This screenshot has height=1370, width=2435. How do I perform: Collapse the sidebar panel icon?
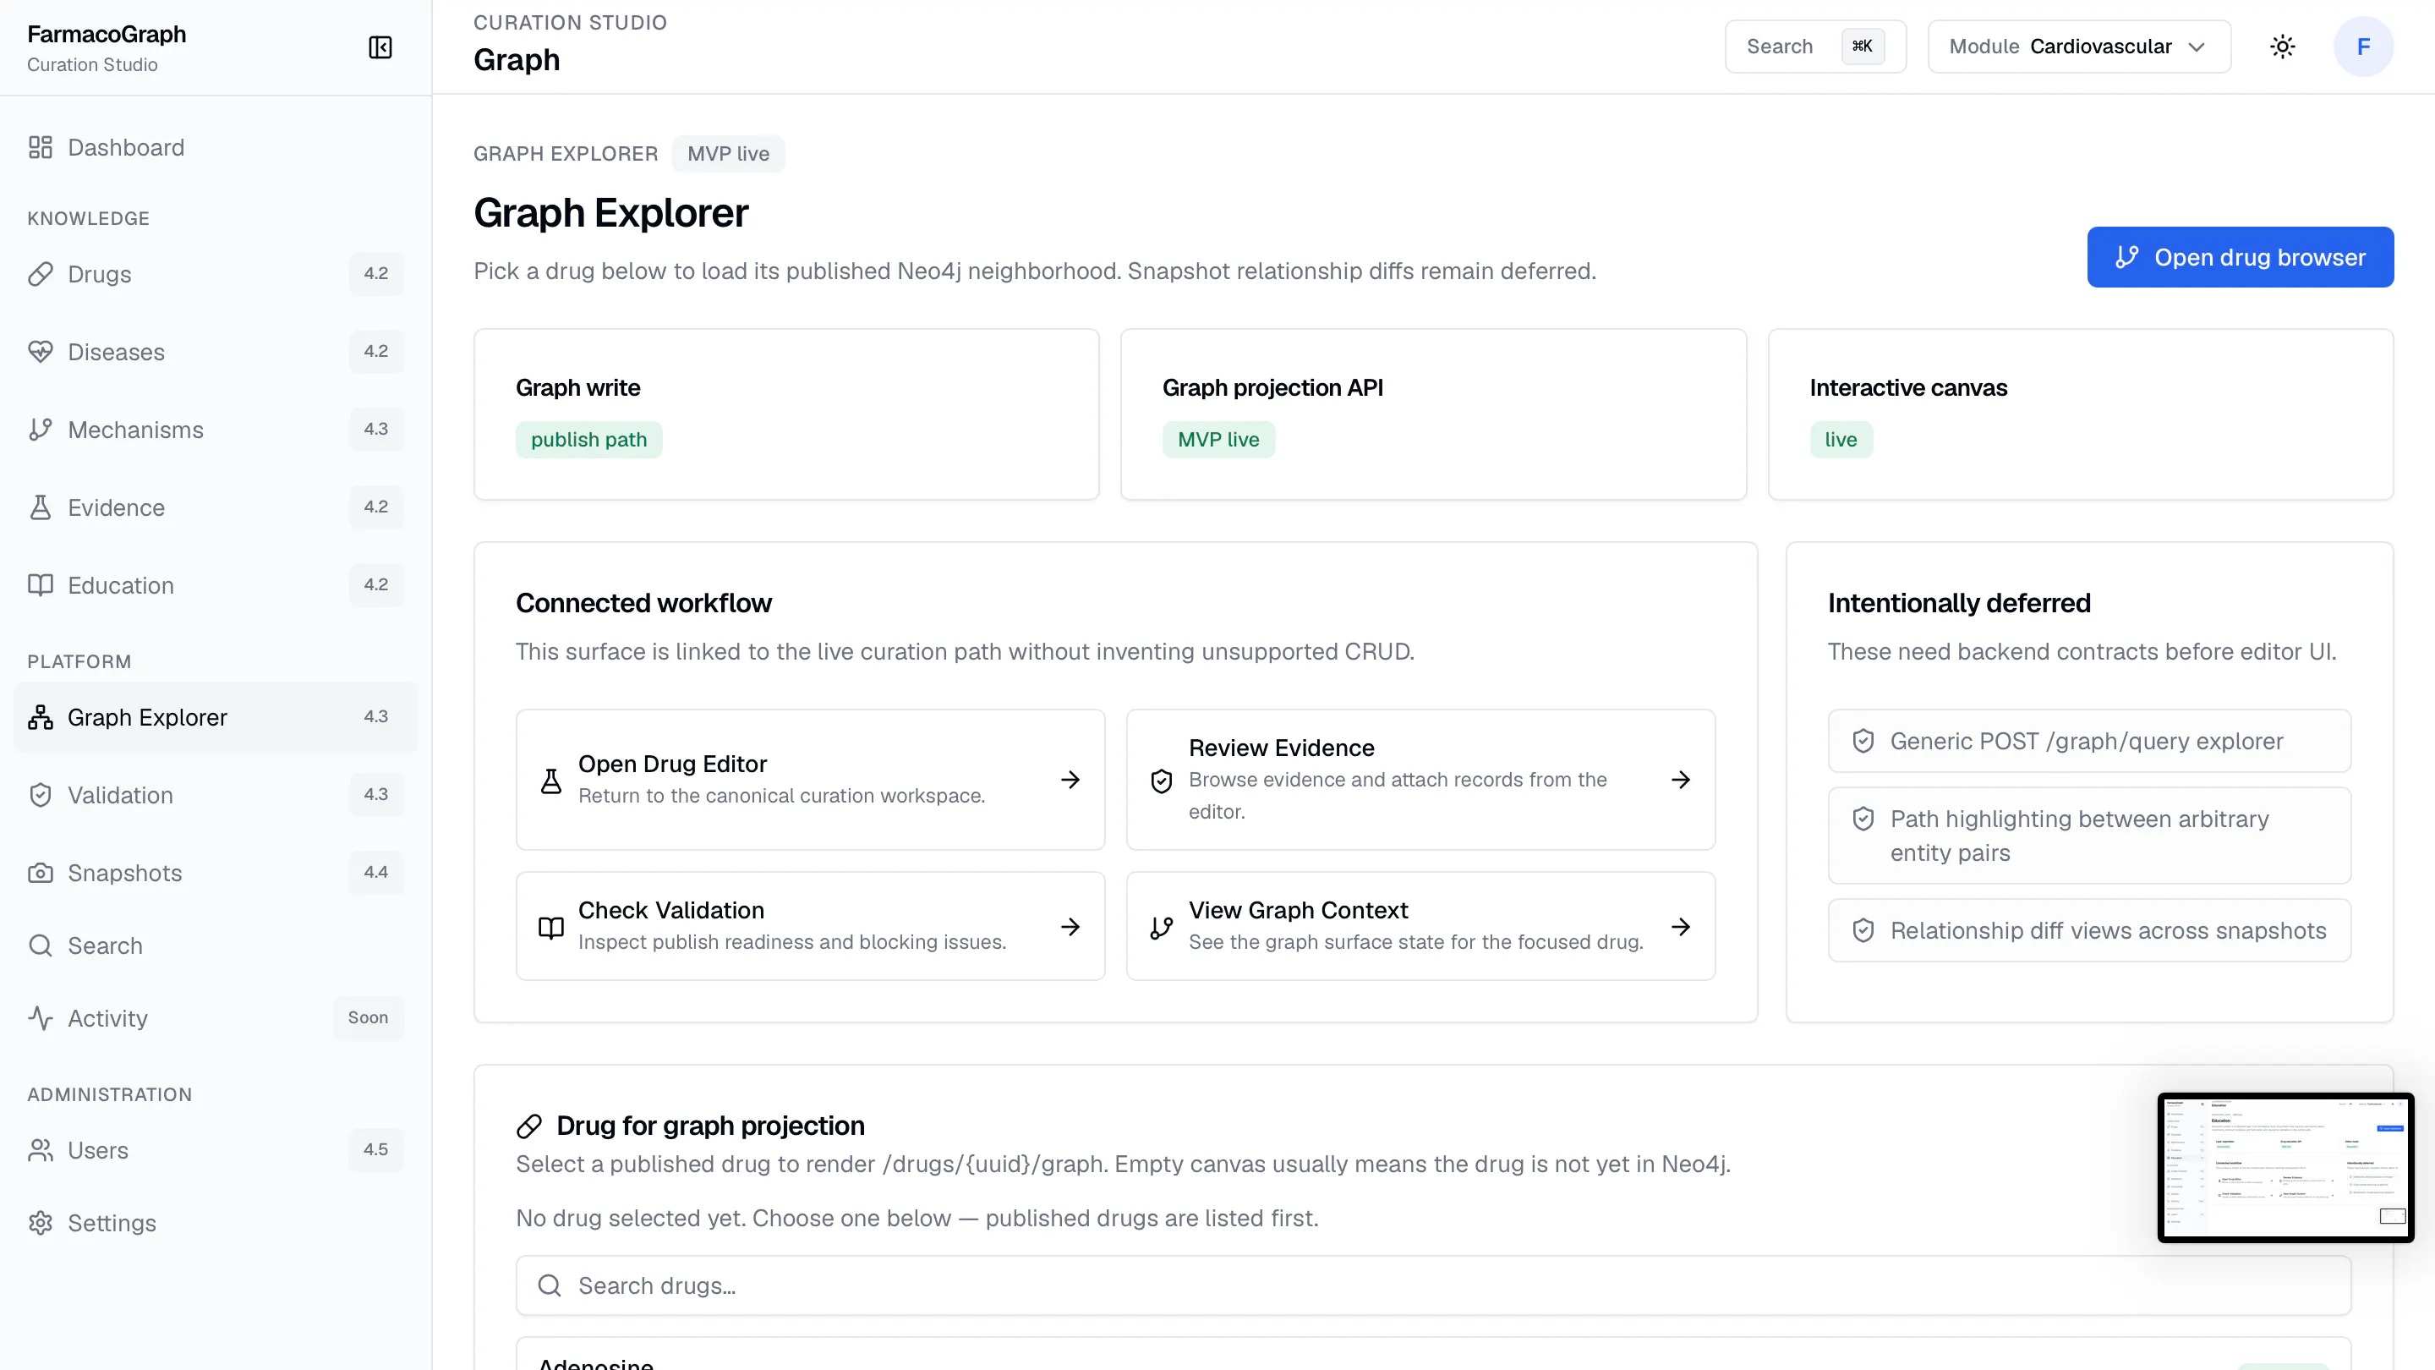coord(380,47)
